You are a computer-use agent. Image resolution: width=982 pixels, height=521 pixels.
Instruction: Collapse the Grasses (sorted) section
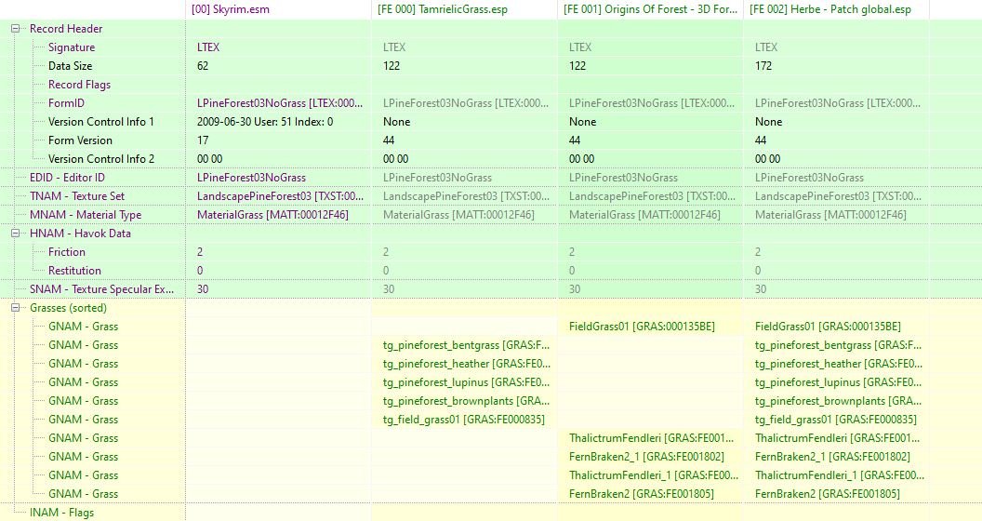pos(16,308)
